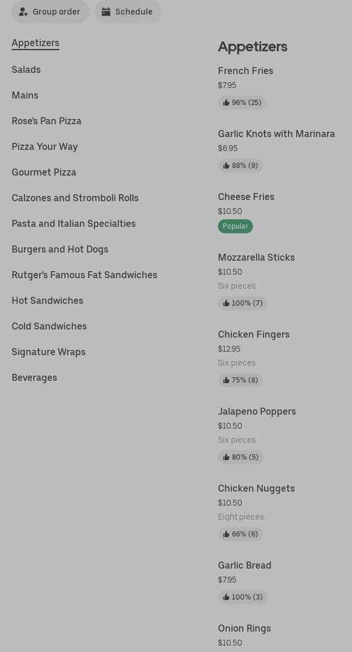Click thumbs-up icon on French Fries rating
The height and width of the screenshot is (652, 352).
pyautogui.click(x=226, y=103)
